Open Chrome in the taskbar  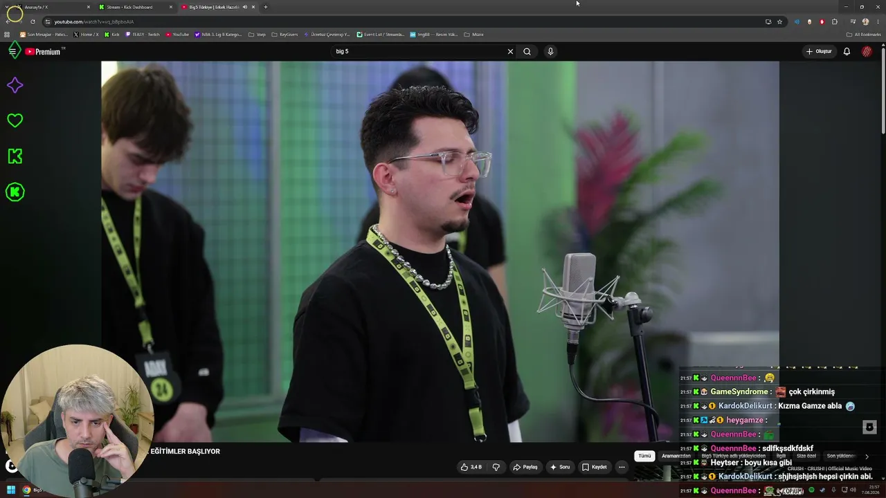tap(26, 490)
